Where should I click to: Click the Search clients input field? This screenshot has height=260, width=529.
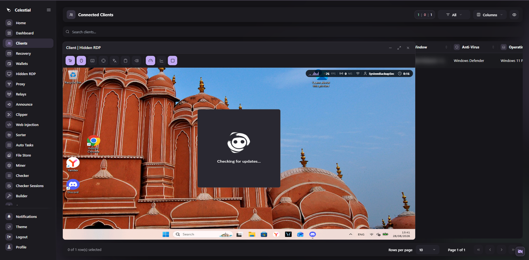[292, 32]
